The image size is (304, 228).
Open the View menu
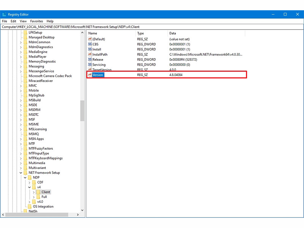[23, 21]
